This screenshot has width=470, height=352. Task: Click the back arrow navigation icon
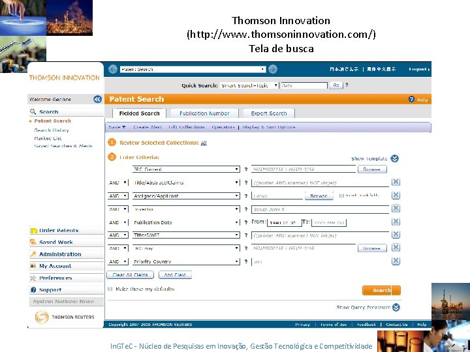113,69
